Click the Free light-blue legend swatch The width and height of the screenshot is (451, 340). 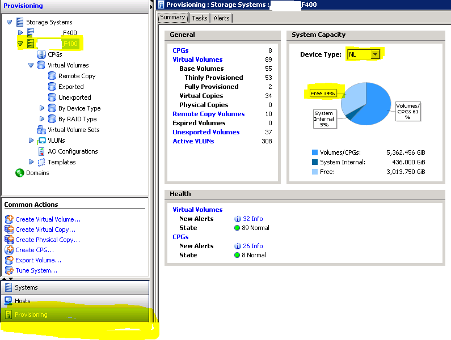[315, 172]
